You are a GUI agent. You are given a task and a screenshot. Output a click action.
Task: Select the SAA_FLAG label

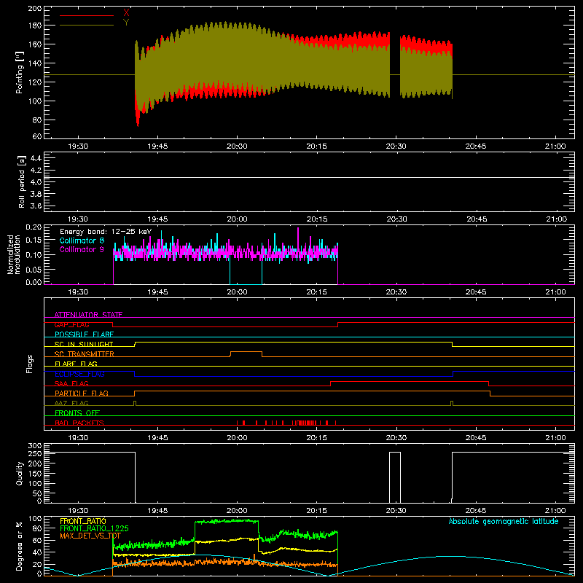71,383
